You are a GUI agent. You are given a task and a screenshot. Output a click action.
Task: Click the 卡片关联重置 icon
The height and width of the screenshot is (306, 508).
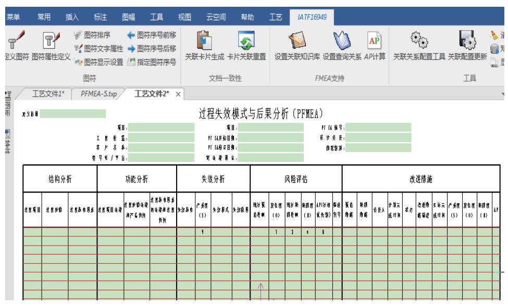point(246,41)
